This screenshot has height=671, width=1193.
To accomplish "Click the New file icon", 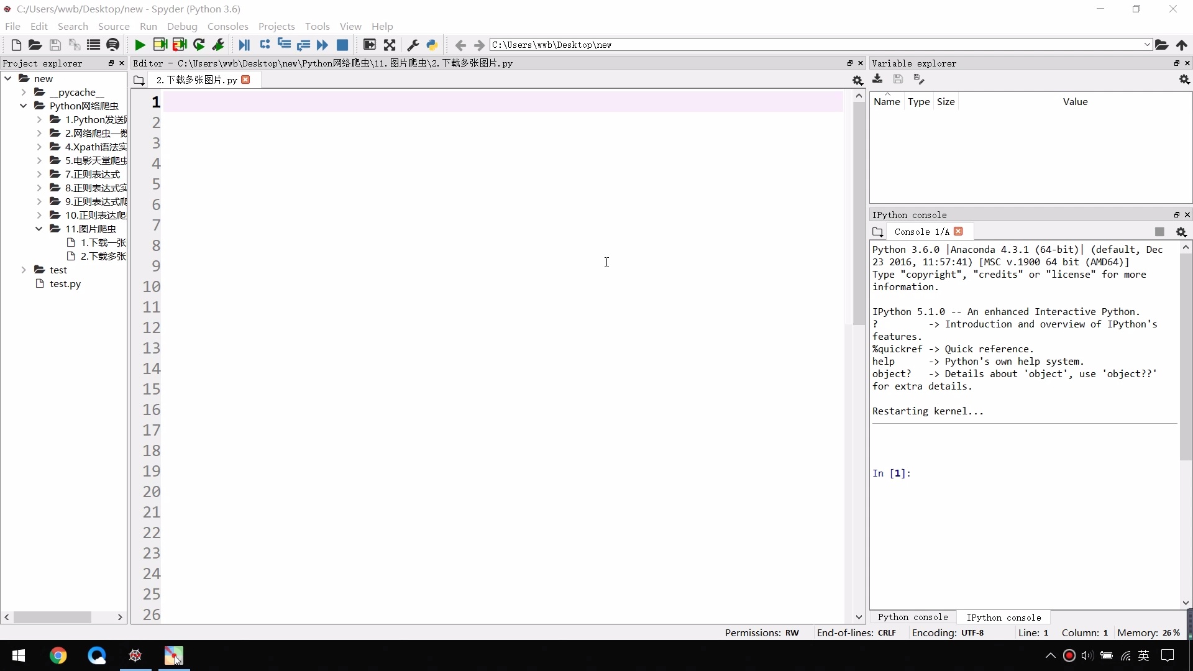I will (x=16, y=45).
